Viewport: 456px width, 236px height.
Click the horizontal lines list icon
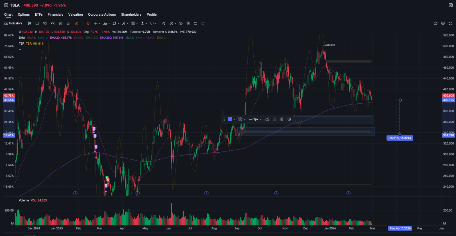pyautogui.click(x=68, y=23)
